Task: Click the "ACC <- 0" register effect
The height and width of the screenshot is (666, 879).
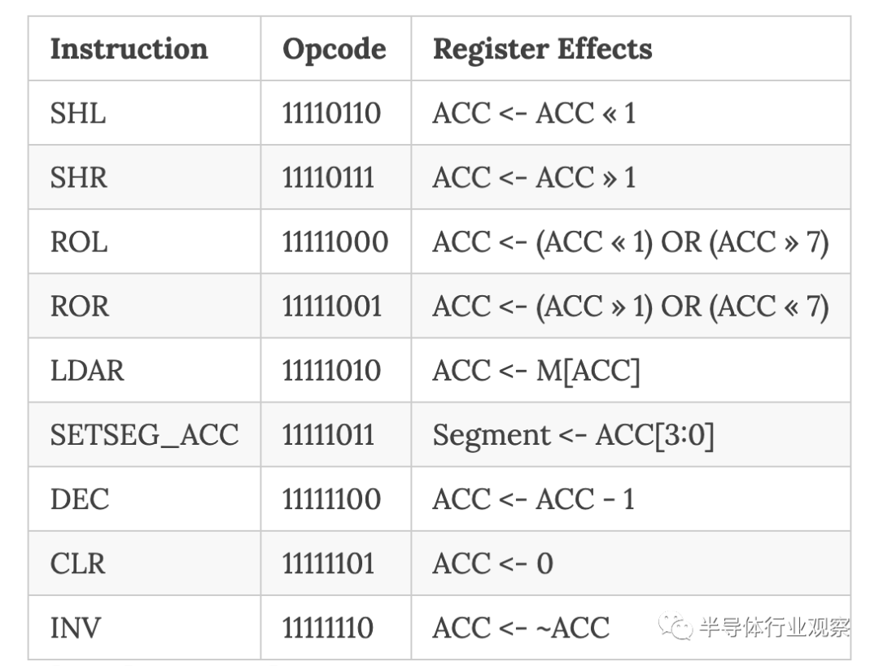Action: (x=492, y=563)
